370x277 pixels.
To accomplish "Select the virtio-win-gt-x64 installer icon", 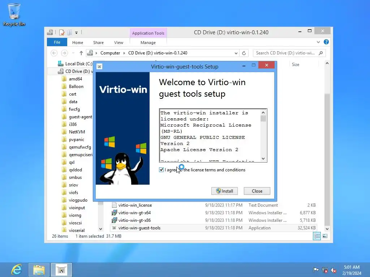I will pyautogui.click(x=114, y=213).
